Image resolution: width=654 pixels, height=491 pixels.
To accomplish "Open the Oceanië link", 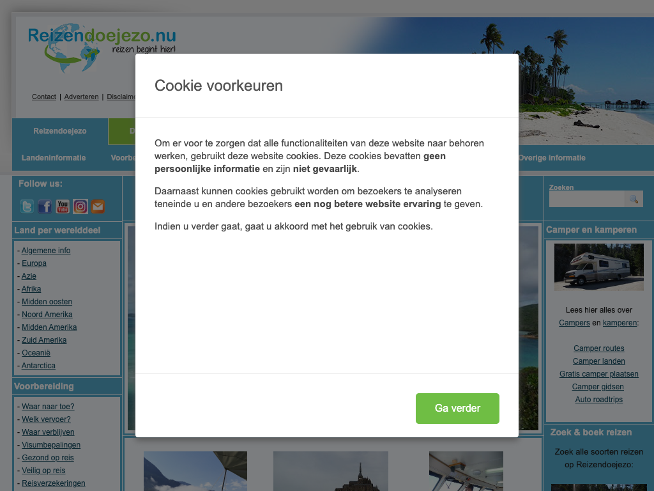I will [x=36, y=353].
